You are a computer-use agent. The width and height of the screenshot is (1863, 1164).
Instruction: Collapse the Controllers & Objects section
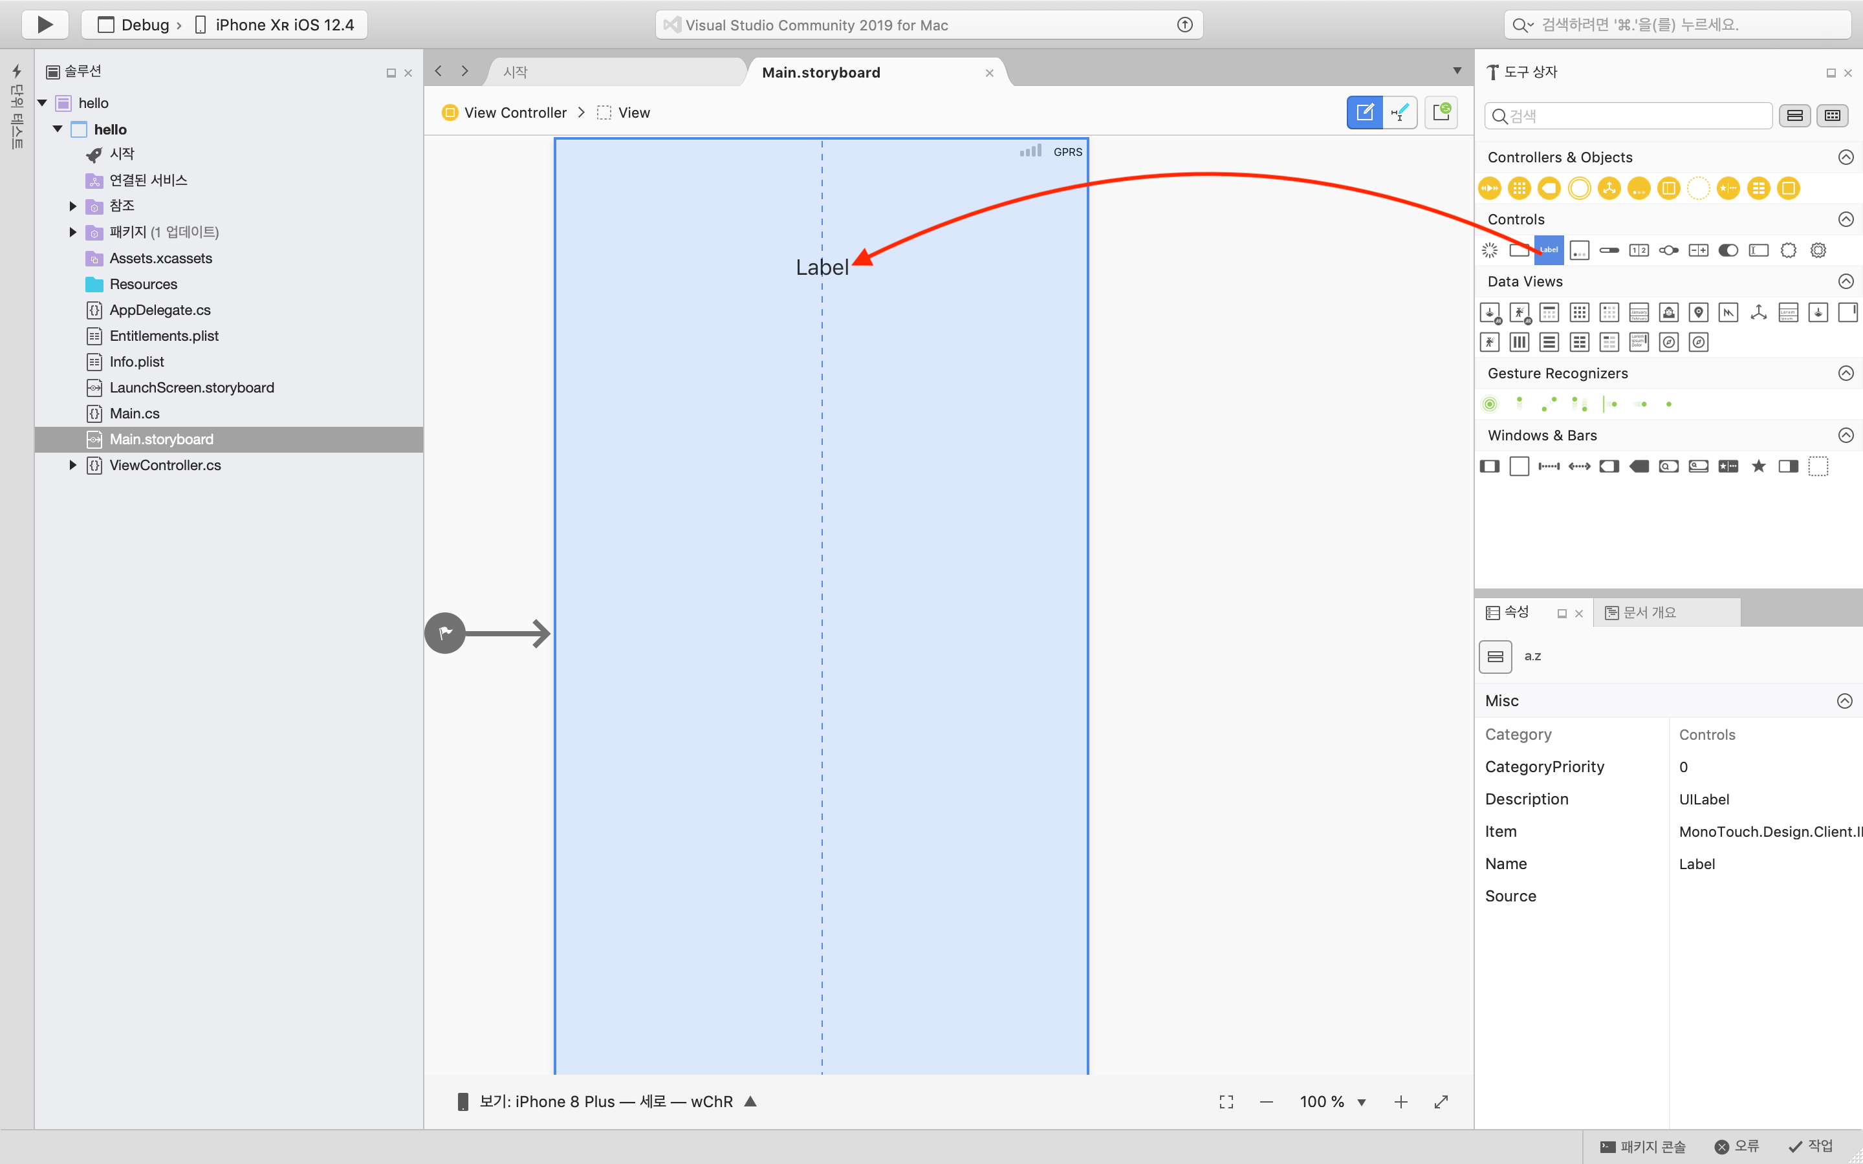(1846, 157)
